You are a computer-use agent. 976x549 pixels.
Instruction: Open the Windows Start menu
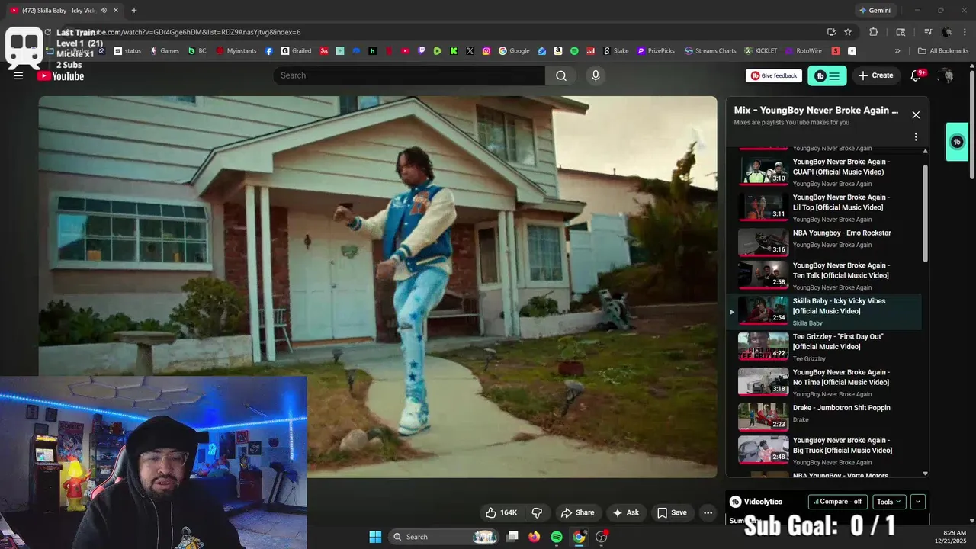pos(375,537)
